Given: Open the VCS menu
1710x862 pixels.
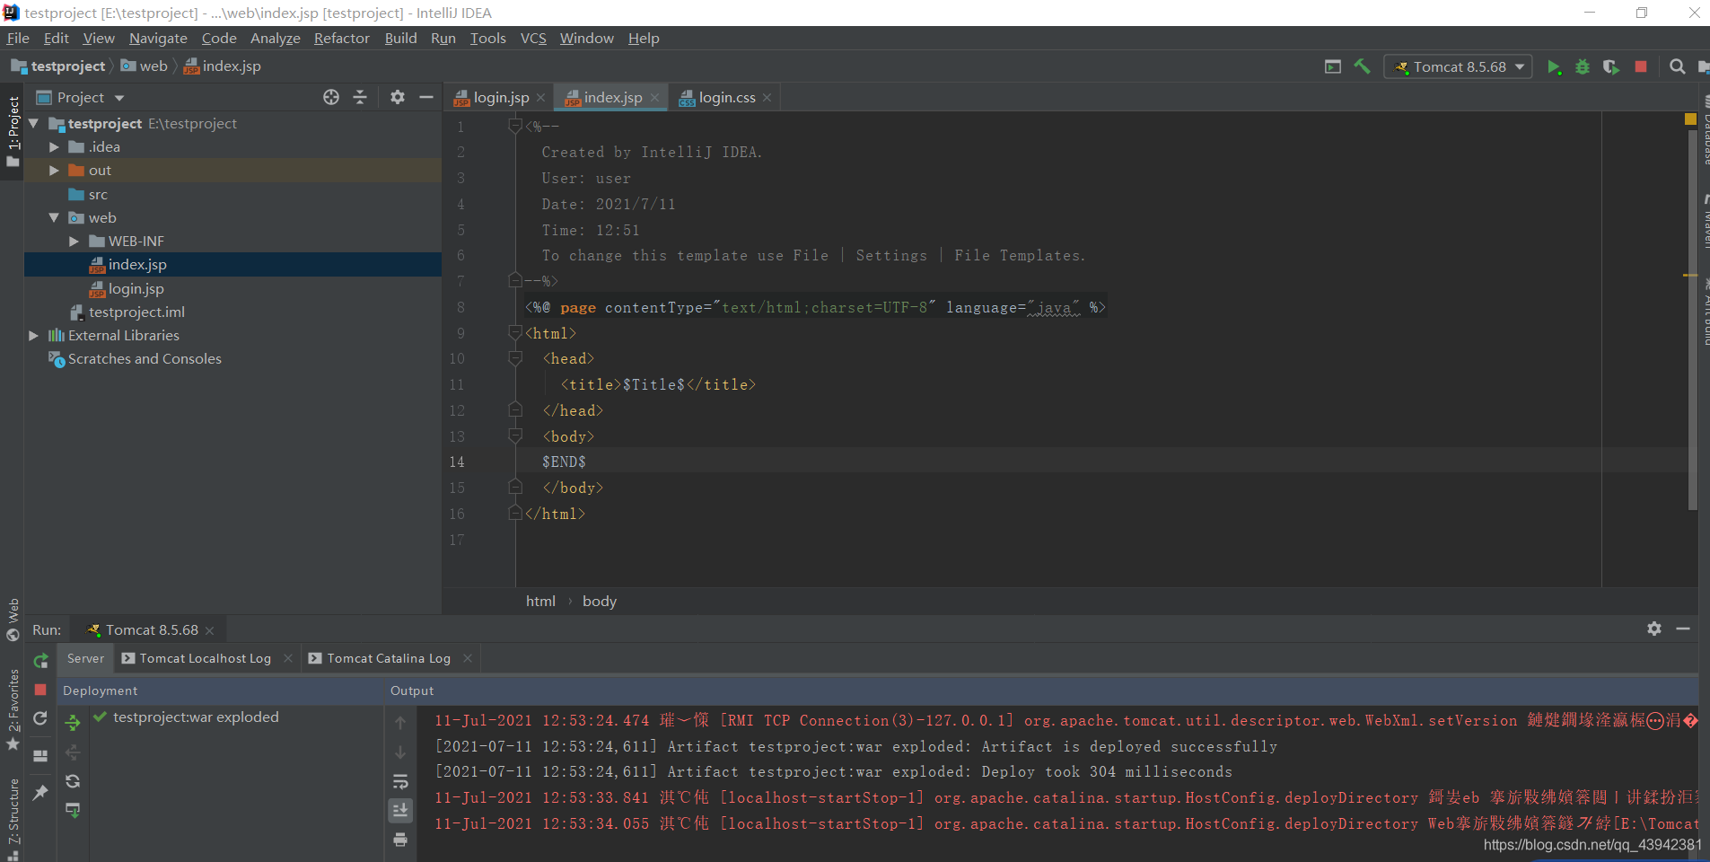Looking at the screenshot, I should (x=533, y=38).
